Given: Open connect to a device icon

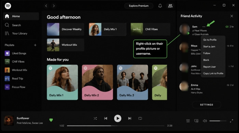Looking at the screenshot, I should tap(196, 121).
